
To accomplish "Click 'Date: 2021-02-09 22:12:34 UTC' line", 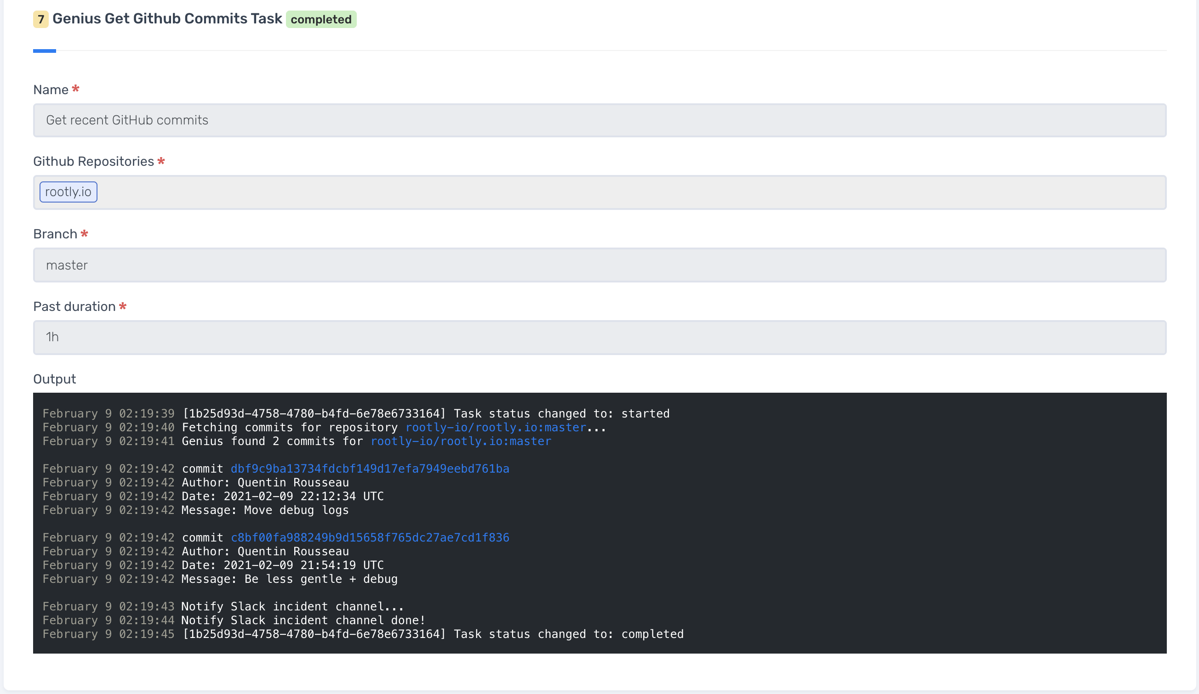I will 213,496.
